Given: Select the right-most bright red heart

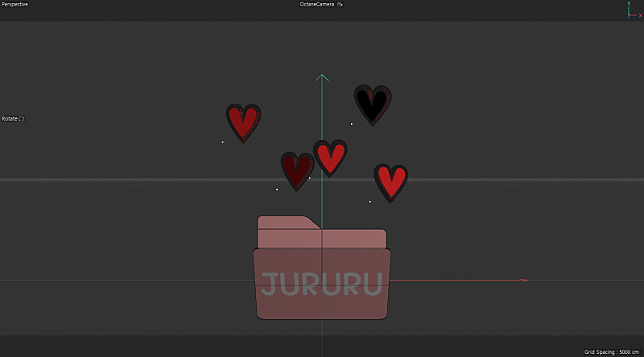Looking at the screenshot, I should [390, 183].
